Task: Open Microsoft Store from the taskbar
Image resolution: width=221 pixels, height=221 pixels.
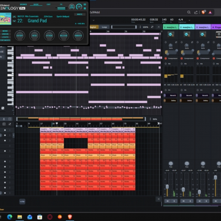Action: pos(40,217)
